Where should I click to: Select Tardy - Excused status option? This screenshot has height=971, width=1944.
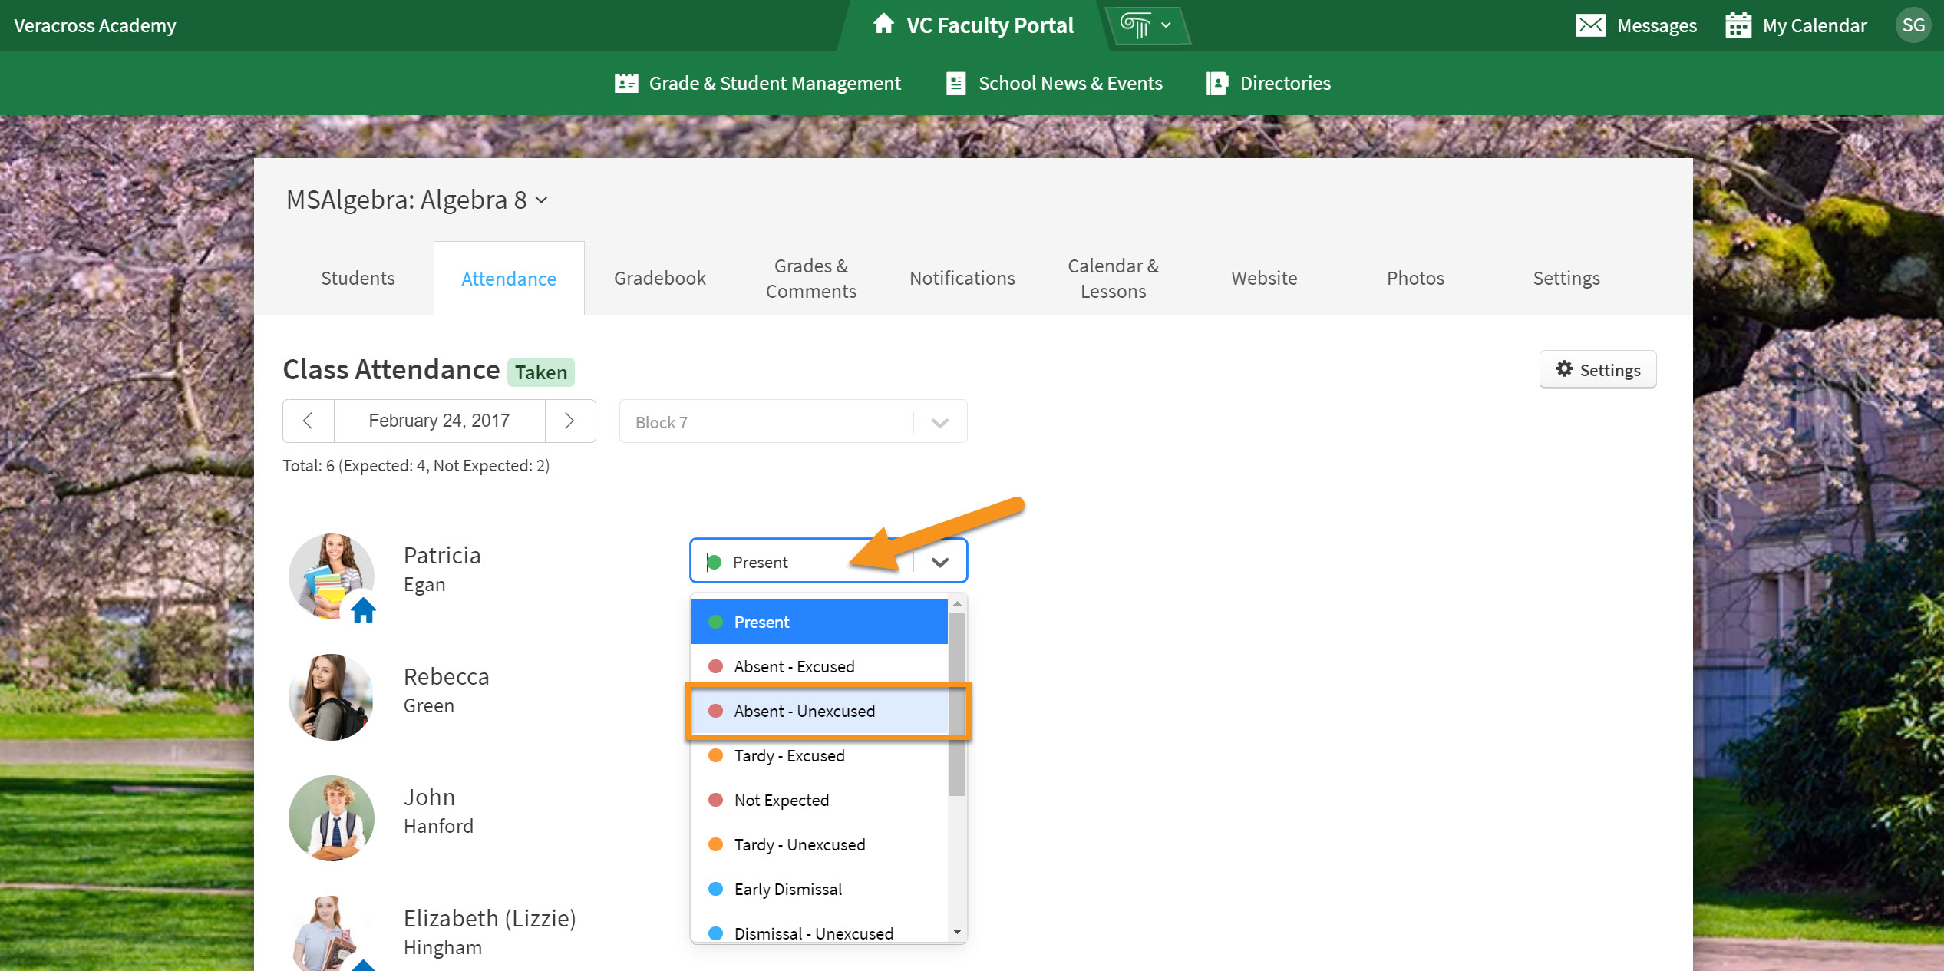[x=789, y=755]
